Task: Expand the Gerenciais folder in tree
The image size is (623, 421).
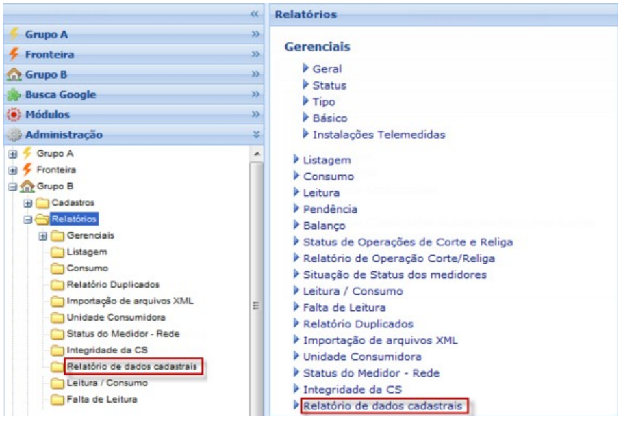Action: pyautogui.click(x=43, y=236)
